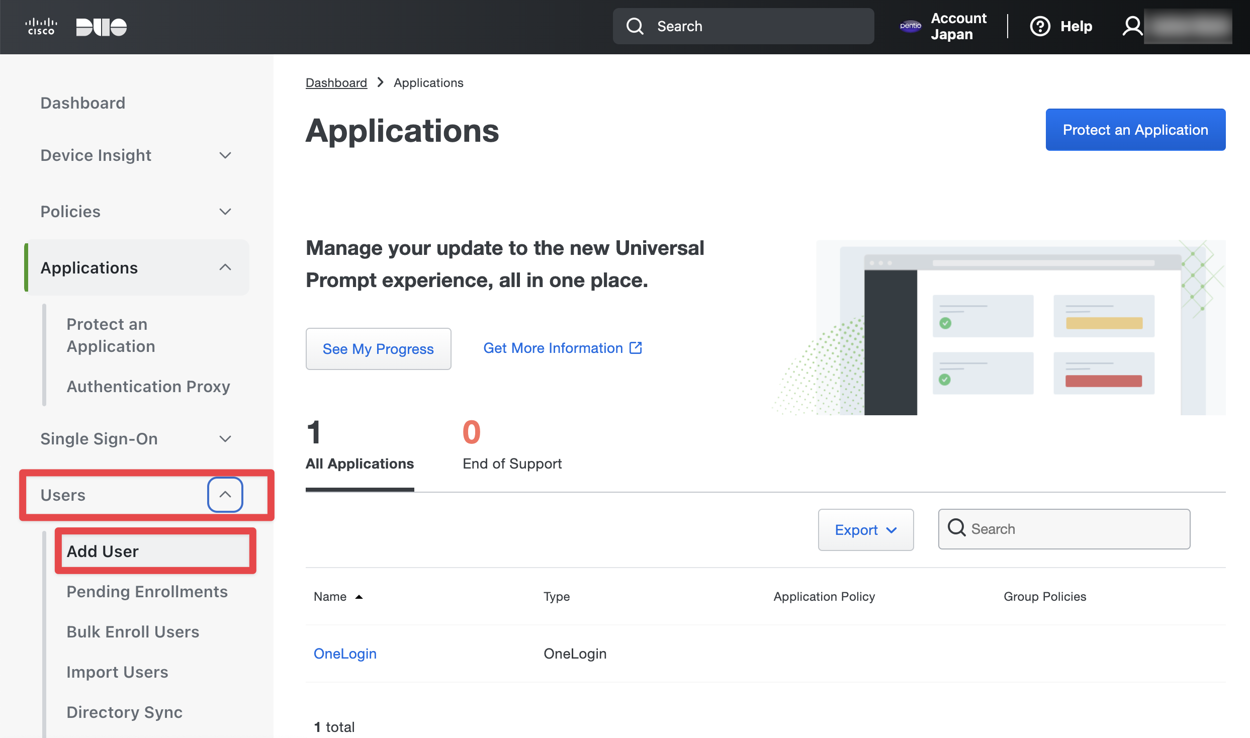
Task: Click the Name column sort arrow
Action: [x=359, y=597]
